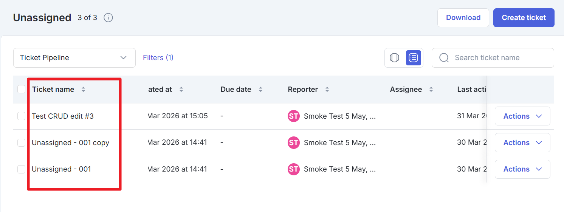Open the Unassigned - 001 copy ticket
Image resolution: width=564 pixels, height=212 pixels.
tap(70, 143)
